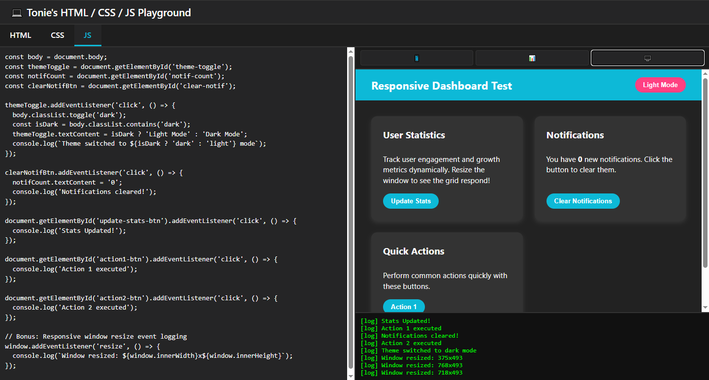This screenshot has height=380, width=709.
Task: Click the "const body = document.body;" code line
Action: click(56, 57)
